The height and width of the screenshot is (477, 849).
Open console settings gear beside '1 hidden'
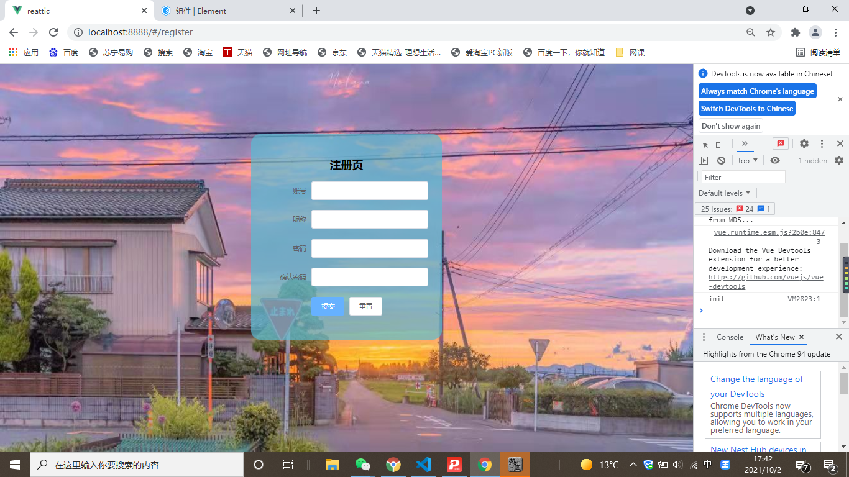[x=839, y=160]
